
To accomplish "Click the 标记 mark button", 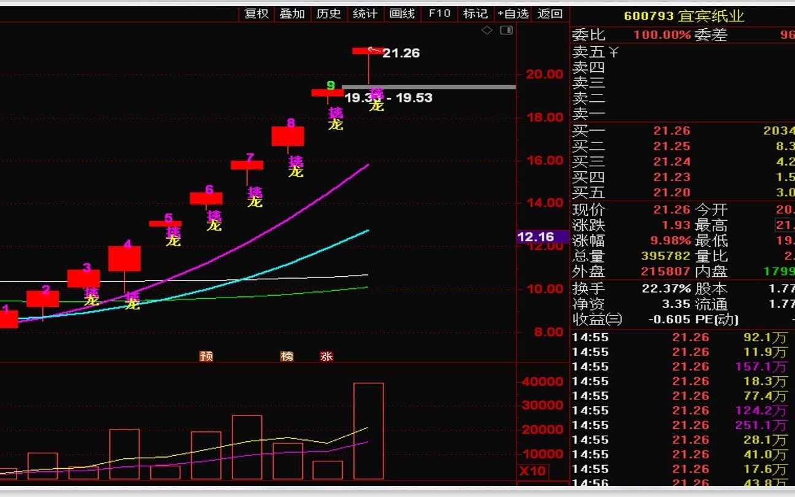I will coord(475,13).
